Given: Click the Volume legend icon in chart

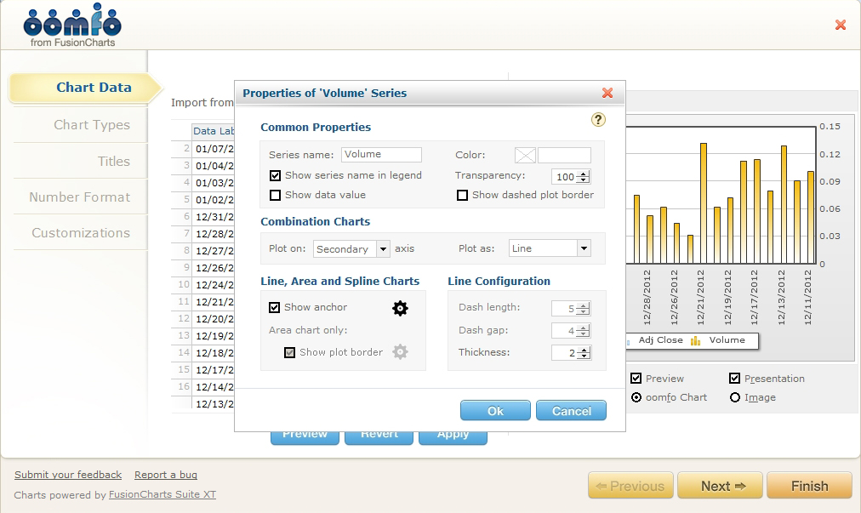Looking at the screenshot, I should (x=696, y=340).
